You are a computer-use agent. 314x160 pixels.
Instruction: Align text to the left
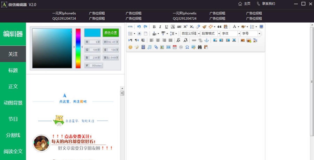152,40
